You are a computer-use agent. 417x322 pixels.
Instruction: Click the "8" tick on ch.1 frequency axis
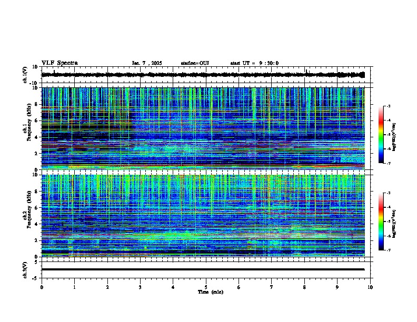(37, 104)
